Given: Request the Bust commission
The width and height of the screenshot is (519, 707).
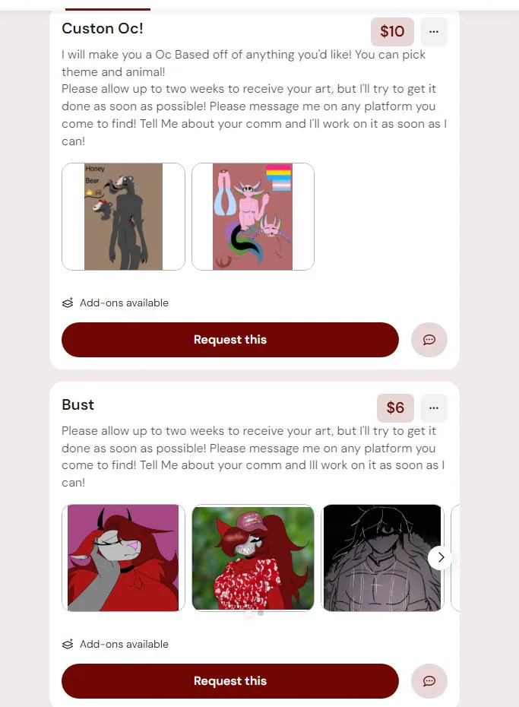Looking at the screenshot, I should [x=230, y=681].
